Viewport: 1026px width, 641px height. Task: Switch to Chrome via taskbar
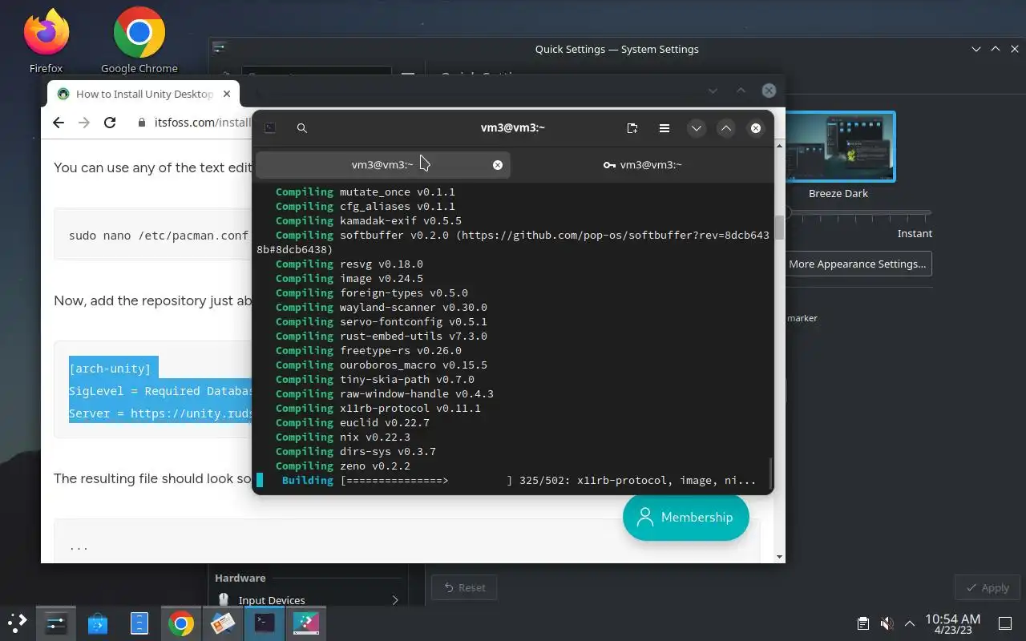click(181, 623)
